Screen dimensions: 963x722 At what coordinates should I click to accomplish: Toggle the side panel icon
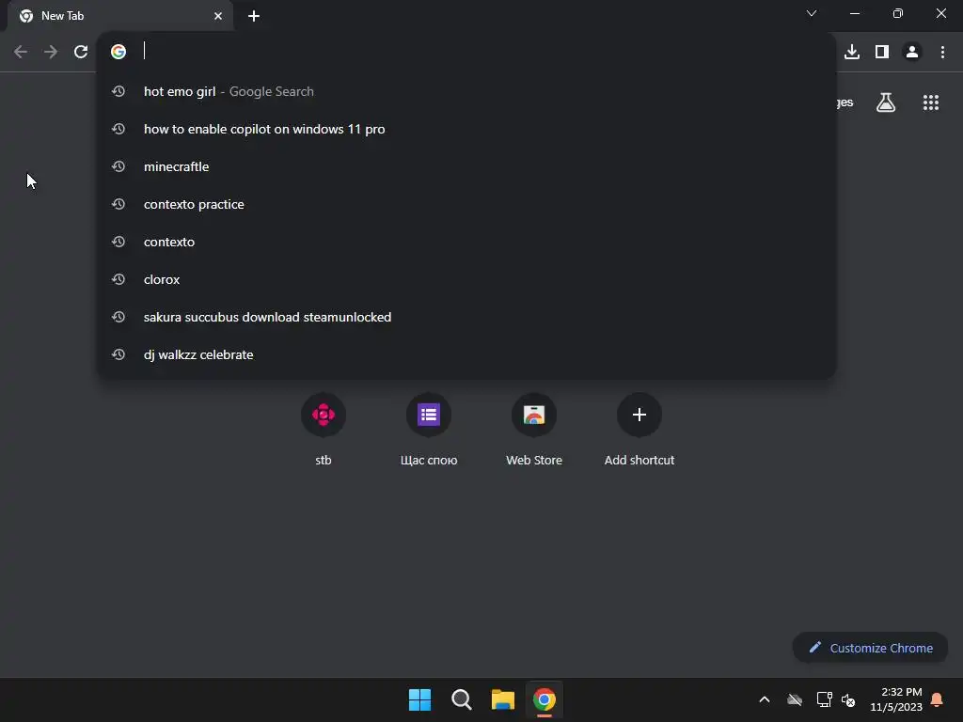click(x=882, y=52)
